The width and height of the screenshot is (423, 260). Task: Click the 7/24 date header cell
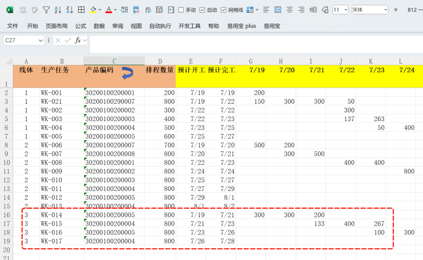coord(401,76)
